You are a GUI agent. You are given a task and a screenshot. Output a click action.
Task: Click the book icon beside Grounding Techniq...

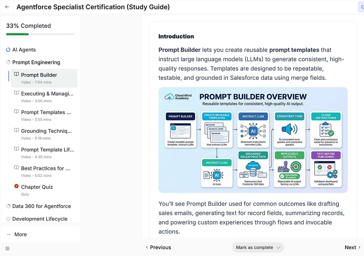(16, 130)
